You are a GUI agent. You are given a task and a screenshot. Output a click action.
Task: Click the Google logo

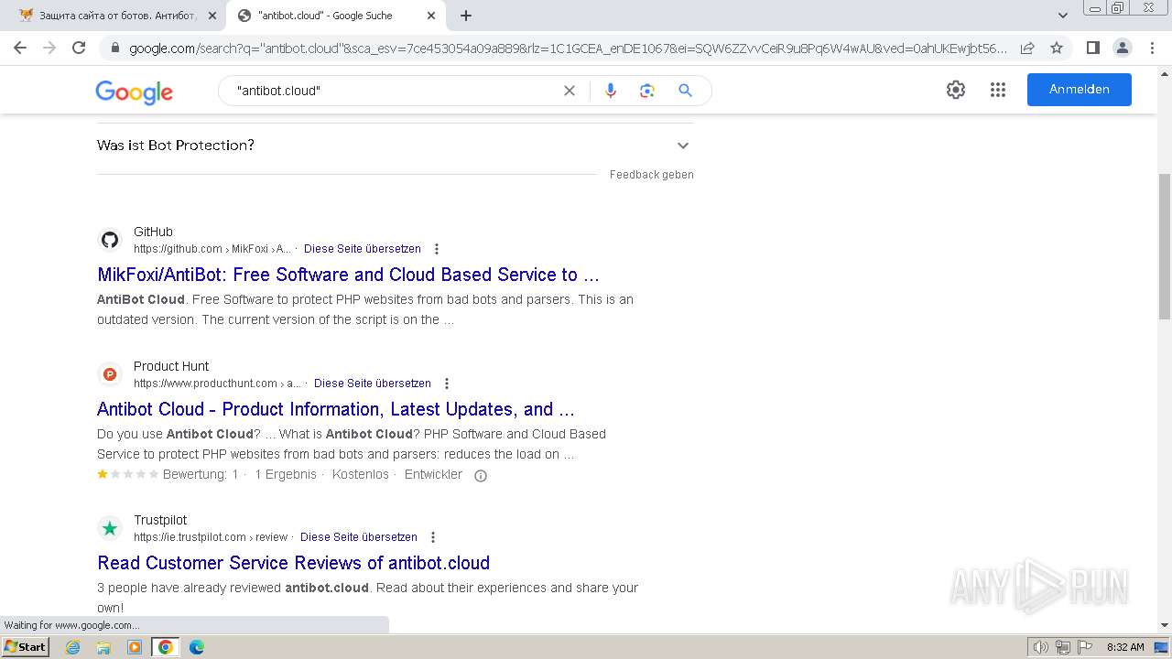[x=134, y=92]
